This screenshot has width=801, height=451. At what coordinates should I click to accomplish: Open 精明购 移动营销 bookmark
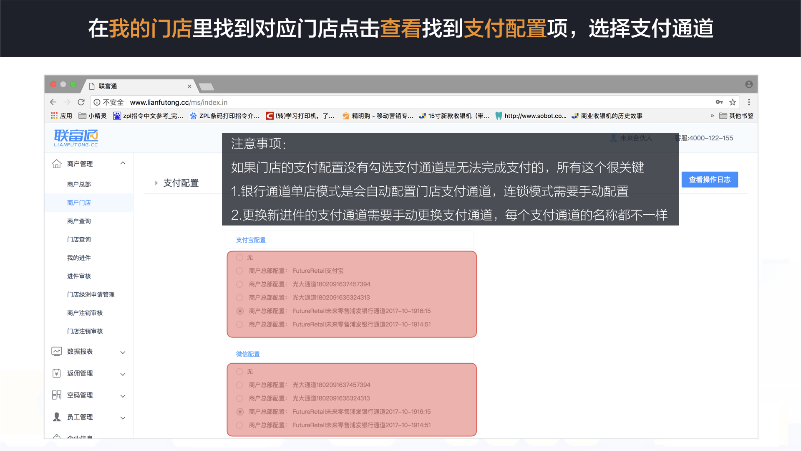[378, 116]
